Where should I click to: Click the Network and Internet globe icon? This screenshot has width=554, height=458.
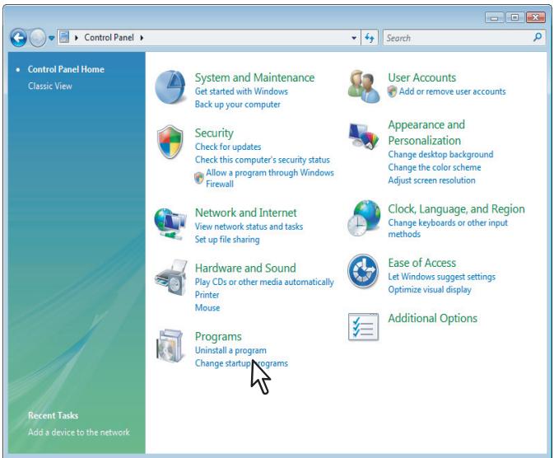(x=170, y=224)
